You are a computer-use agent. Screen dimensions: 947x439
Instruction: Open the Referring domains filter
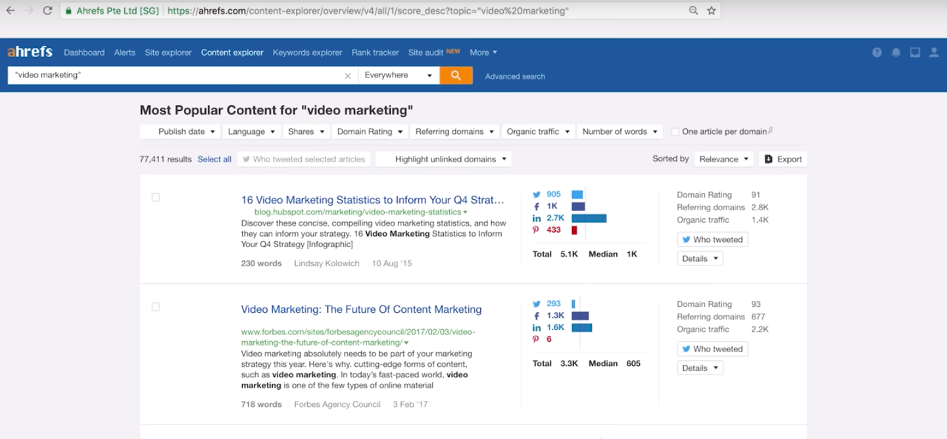click(454, 131)
